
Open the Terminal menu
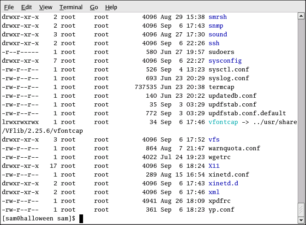point(71,7)
